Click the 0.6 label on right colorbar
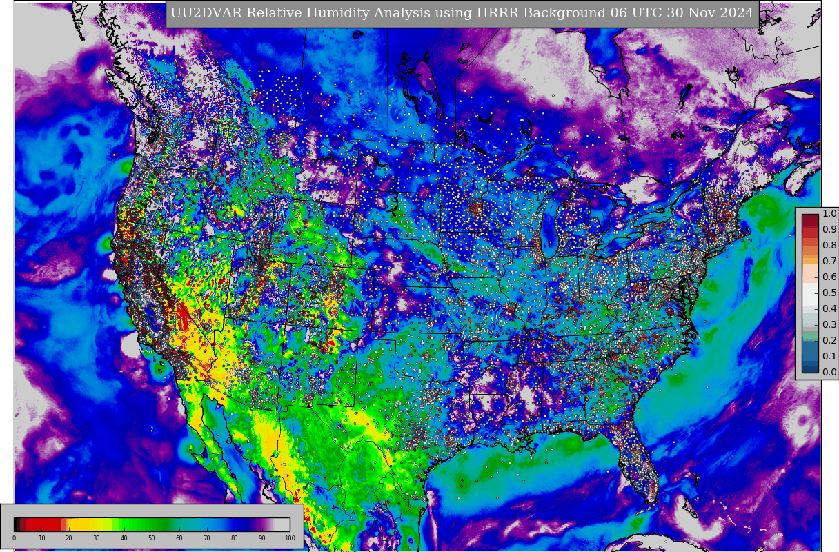Image resolution: width=839 pixels, height=552 pixels. point(829,277)
